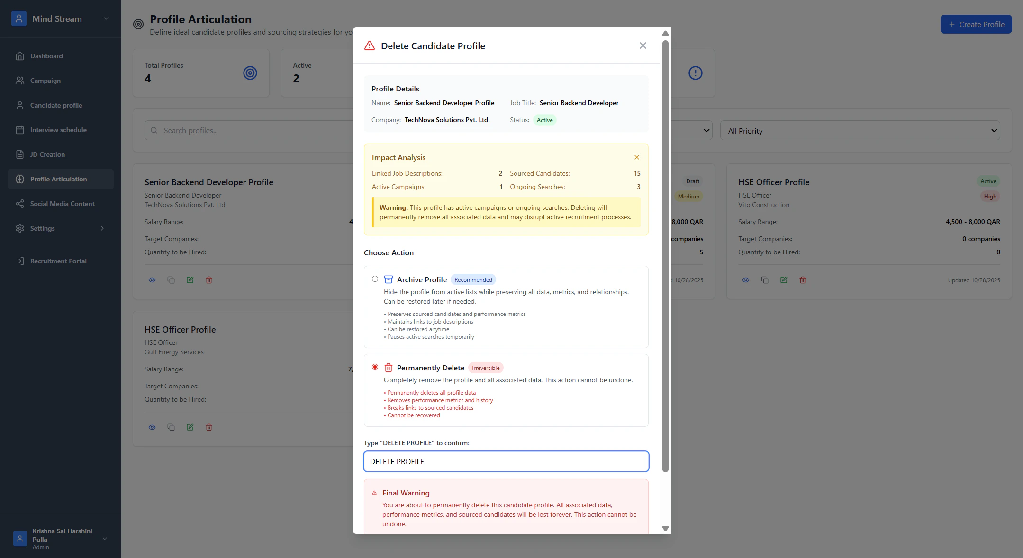Click duplicate icon on Vito Construction HSE card
Screen dimensions: 1023x558
pyautogui.click(x=764, y=280)
